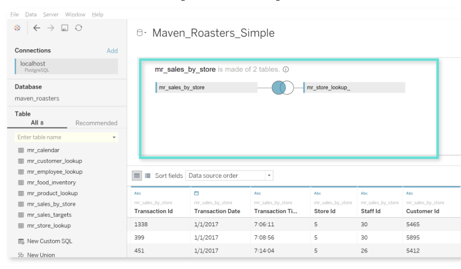Click table icon beside mr_calendar
461x269 pixels.
pyautogui.click(x=21, y=150)
